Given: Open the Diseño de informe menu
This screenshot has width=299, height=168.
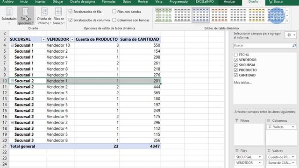Looking at the screenshot, I should [x=44, y=16].
